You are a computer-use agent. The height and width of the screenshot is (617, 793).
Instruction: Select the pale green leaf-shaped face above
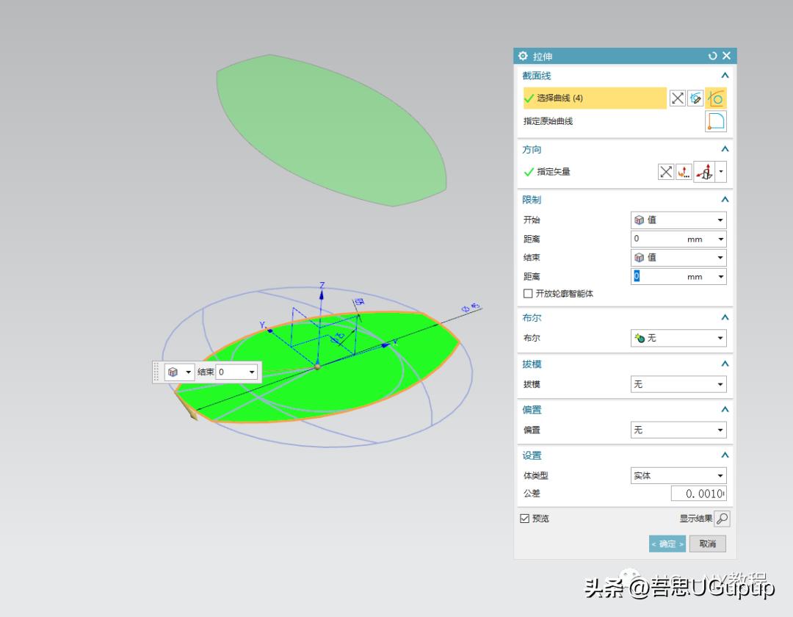(331, 129)
